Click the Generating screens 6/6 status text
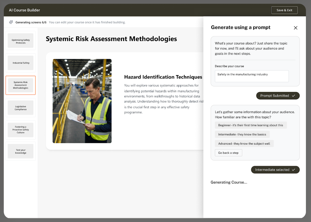Screen dimensions: 311x222 click(x=31, y=22)
